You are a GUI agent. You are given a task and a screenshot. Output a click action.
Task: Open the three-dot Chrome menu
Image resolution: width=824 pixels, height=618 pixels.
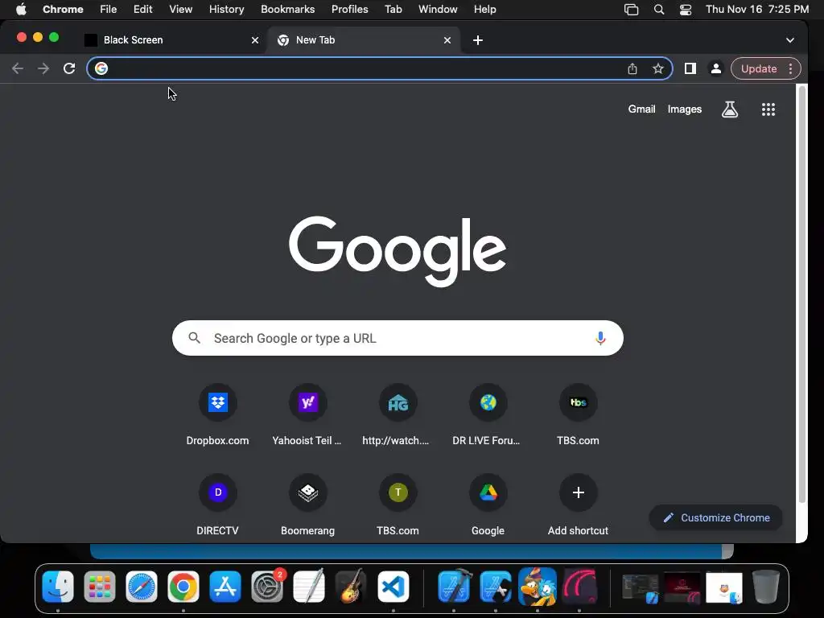[791, 69]
